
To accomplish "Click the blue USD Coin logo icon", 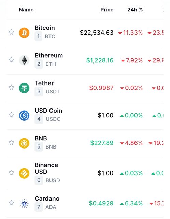I will pos(24,116).
